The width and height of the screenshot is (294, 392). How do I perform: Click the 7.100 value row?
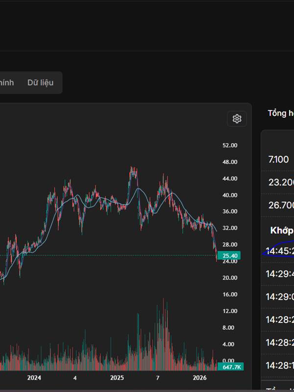(x=279, y=159)
